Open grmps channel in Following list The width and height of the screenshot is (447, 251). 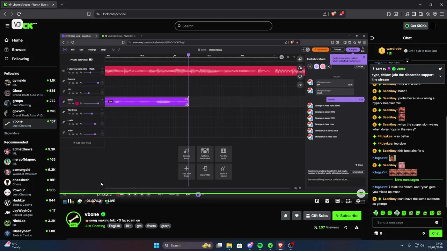(x=30, y=103)
